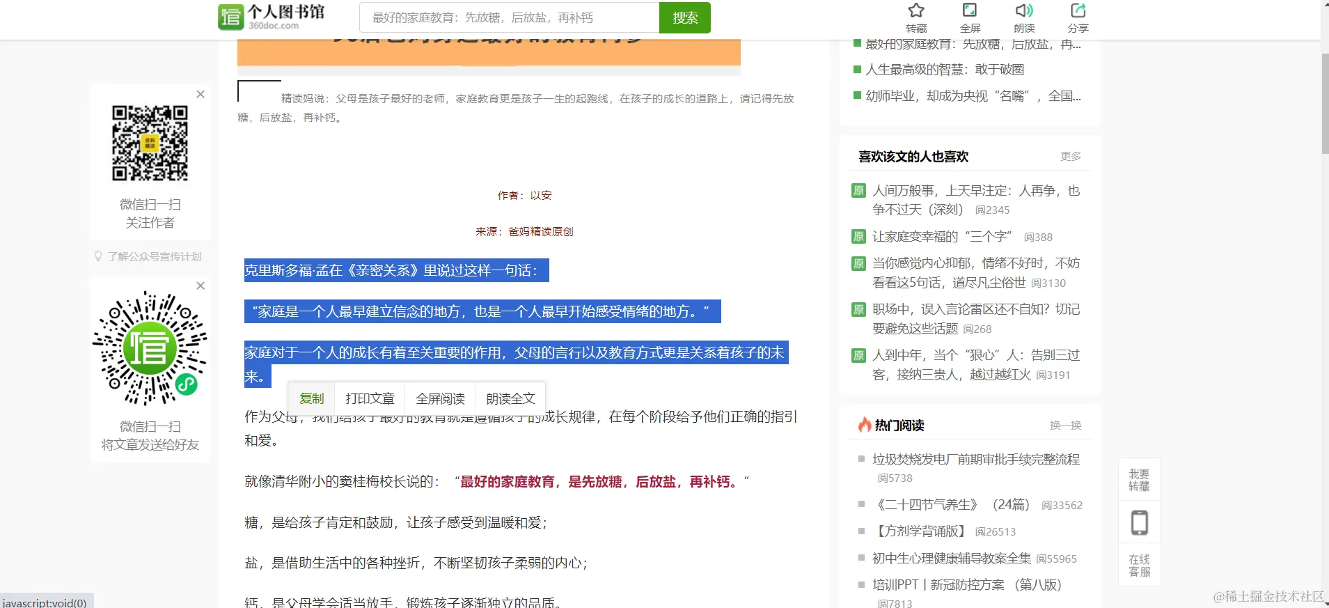Close the 关注作者 QR code panel
Screen dimensions: 1329x608
[200, 94]
